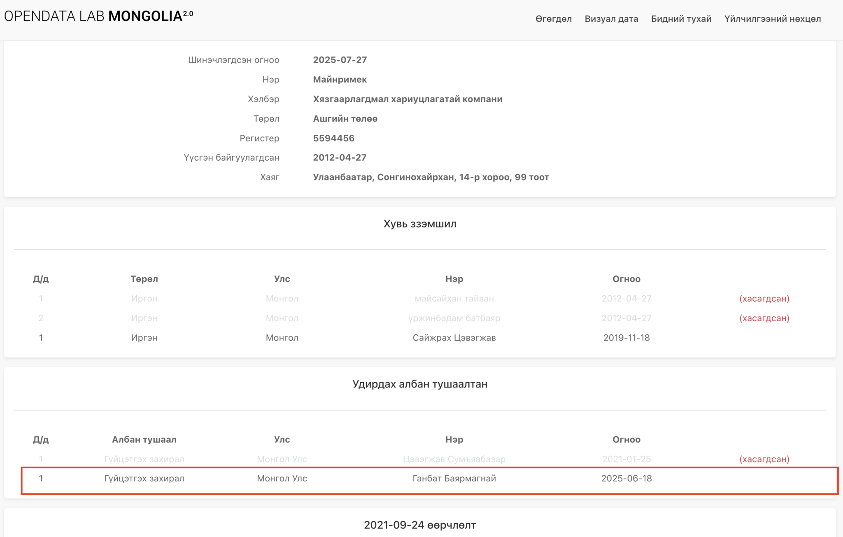Click the 2021-09-24 өөрчлөлт heading
Viewport: 843px width, 537px height.
pyautogui.click(x=420, y=525)
